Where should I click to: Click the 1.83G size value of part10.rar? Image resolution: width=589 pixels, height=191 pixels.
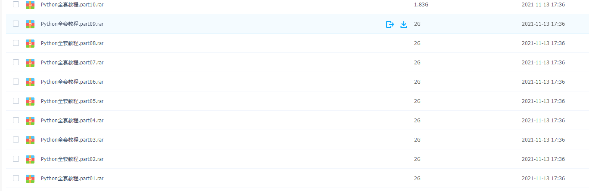[x=421, y=5]
